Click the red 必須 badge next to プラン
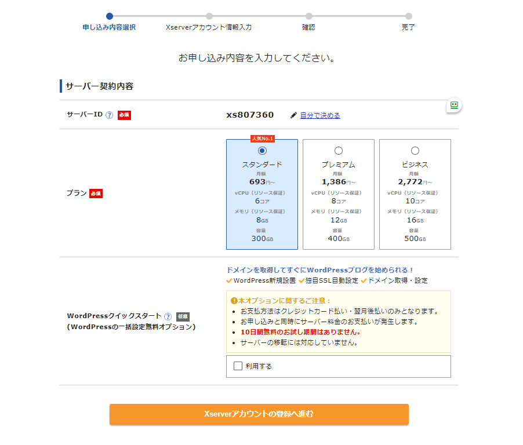Screen dimensions: 523x445 [96, 194]
